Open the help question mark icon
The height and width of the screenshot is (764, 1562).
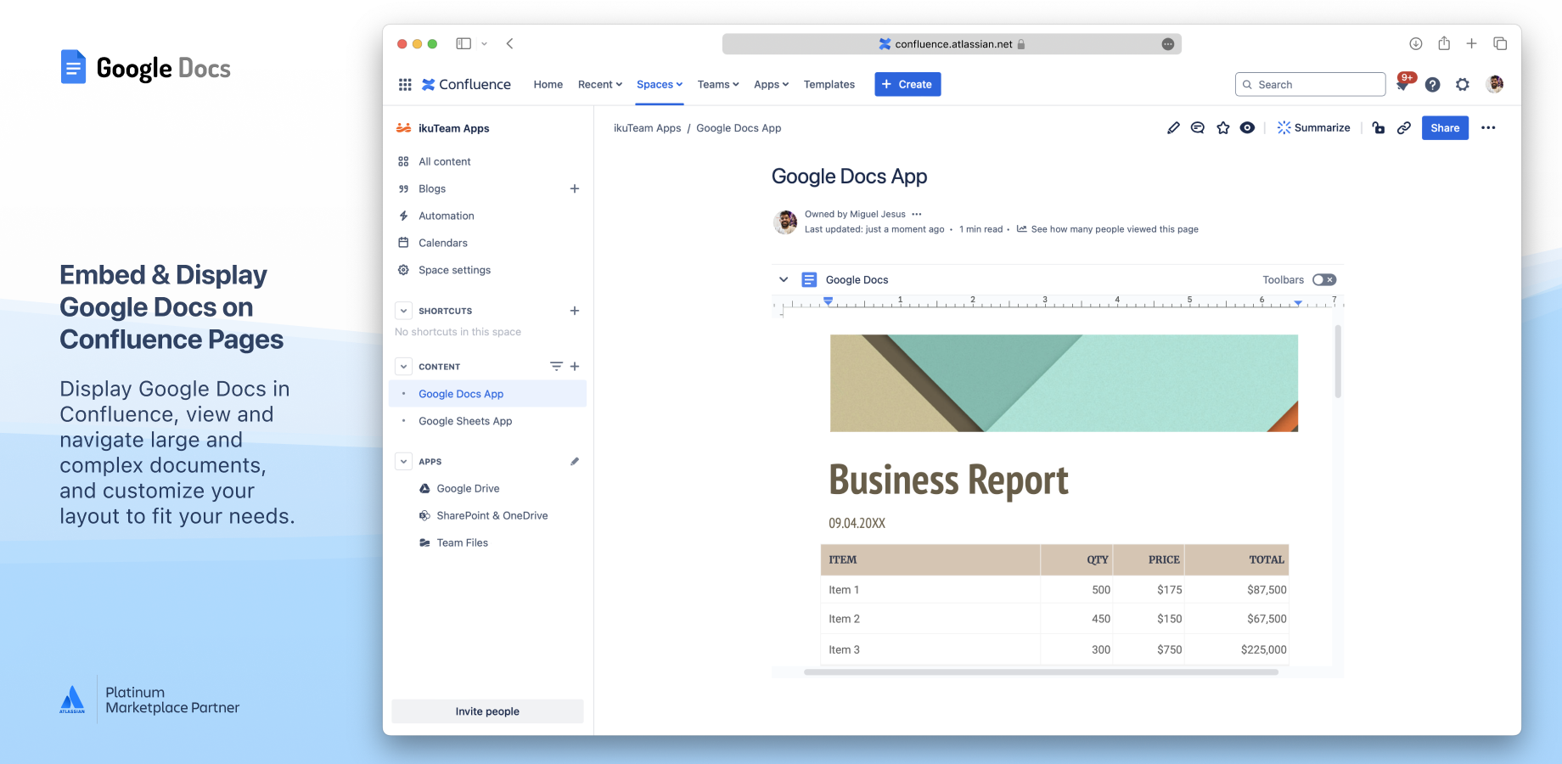(x=1432, y=84)
